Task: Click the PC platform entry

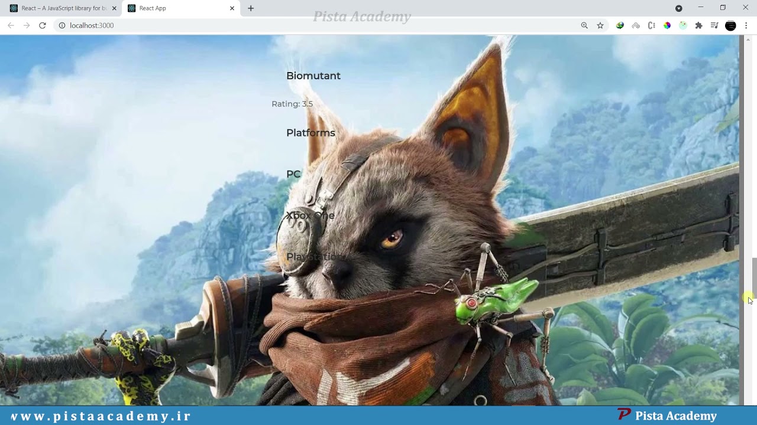Action: (x=293, y=174)
